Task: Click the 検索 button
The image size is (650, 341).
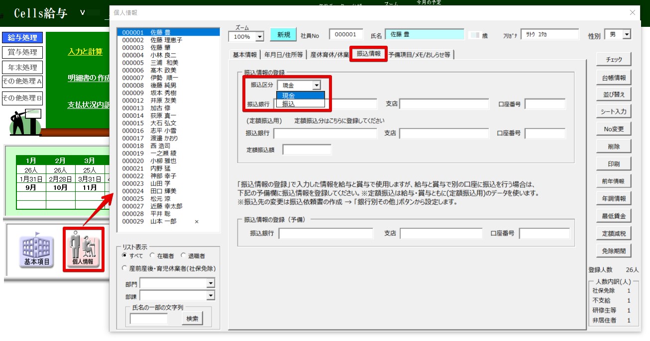Action: point(192,319)
